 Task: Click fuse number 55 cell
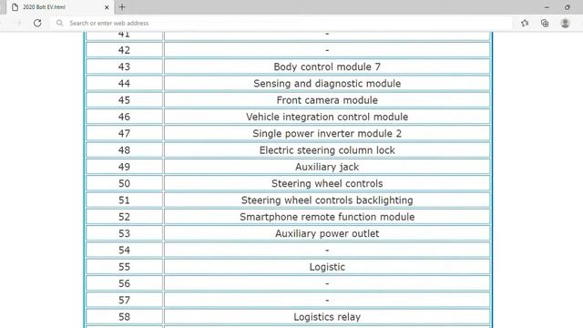coord(124,267)
